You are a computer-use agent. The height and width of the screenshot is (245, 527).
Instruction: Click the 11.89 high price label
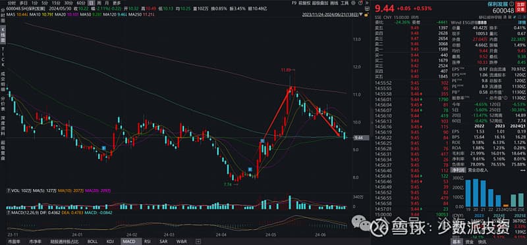coord(285,70)
